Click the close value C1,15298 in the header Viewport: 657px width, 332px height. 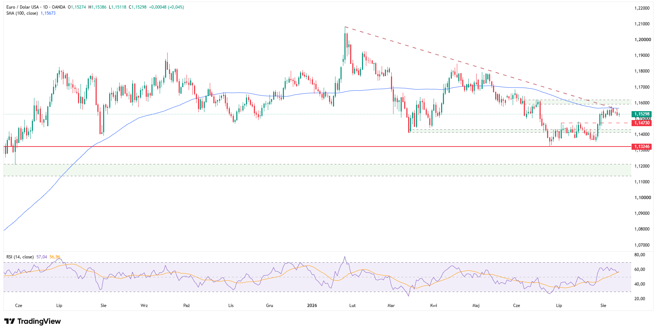click(138, 7)
